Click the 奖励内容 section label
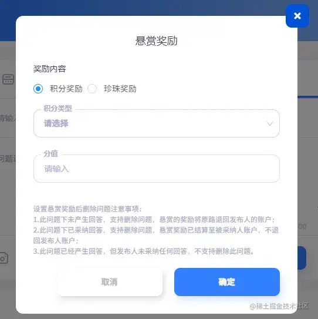The image size is (318, 319). (50, 69)
